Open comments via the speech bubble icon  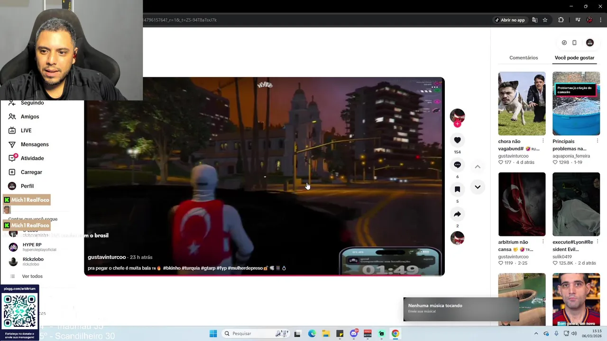tap(457, 165)
